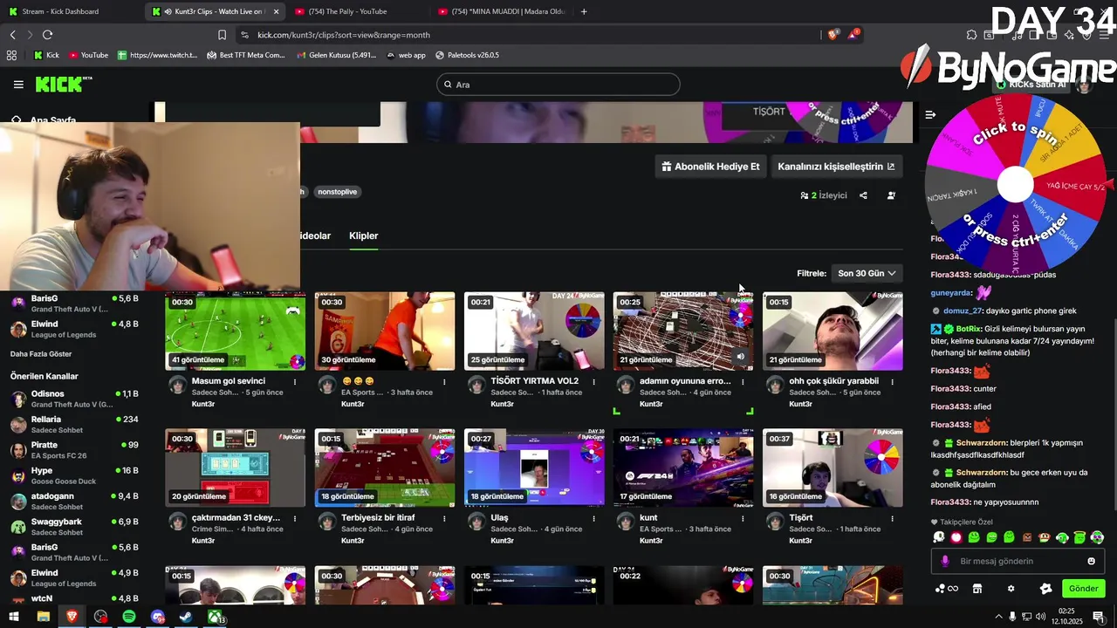Open Odisnos channel in recommended list

point(74,399)
